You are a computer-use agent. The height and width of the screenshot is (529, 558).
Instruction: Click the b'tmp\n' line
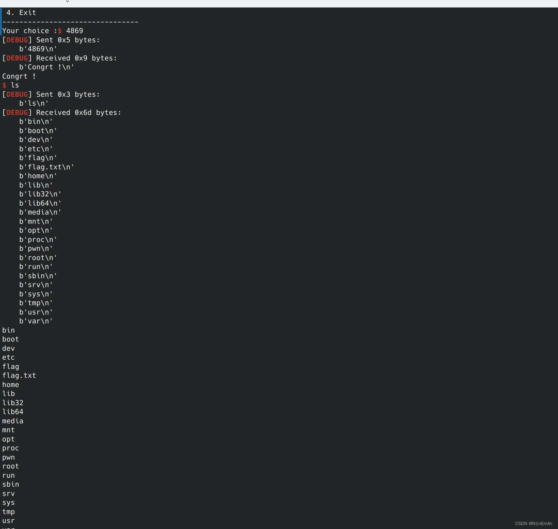pos(36,303)
